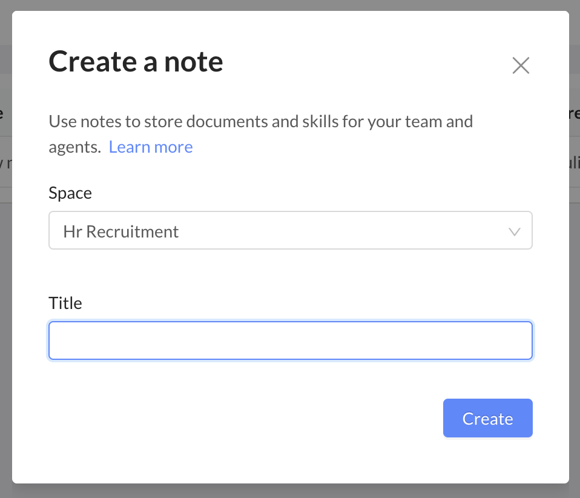Click the "Space" field label
The image size is (580, 498).
pos(70,193)
